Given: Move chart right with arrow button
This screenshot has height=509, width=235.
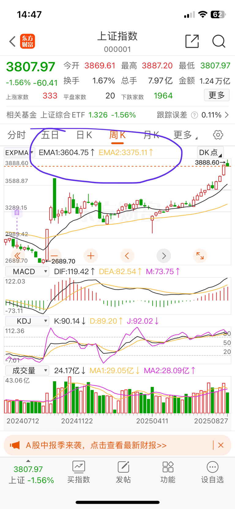Looking at the screenshot, I should (164, 256).
